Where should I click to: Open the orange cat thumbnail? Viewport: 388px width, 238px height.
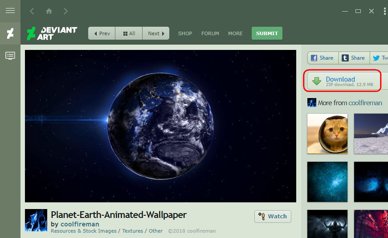pos(327,134)
